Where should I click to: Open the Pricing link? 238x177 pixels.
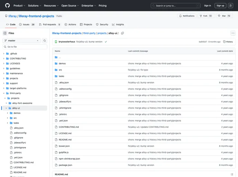point(102,6)
